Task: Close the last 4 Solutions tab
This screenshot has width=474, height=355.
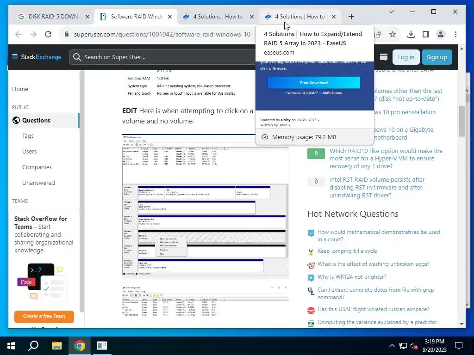Action: (x=333, y=17)
